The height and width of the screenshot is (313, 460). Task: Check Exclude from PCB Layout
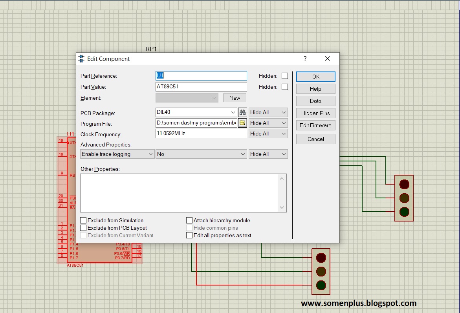click(83, 228)
